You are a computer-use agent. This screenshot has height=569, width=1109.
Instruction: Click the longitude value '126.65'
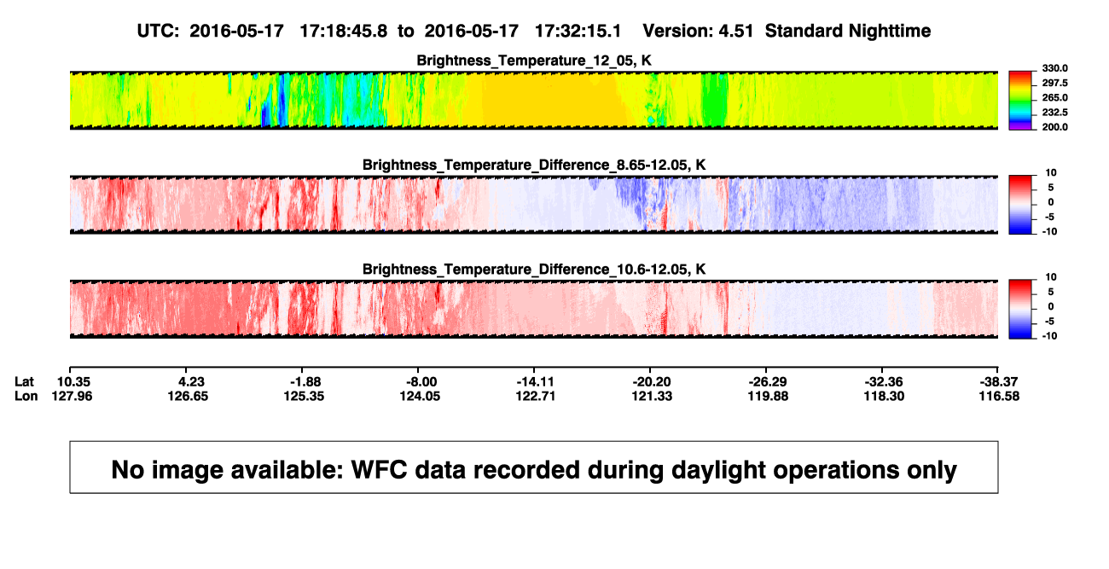[189, 396]
